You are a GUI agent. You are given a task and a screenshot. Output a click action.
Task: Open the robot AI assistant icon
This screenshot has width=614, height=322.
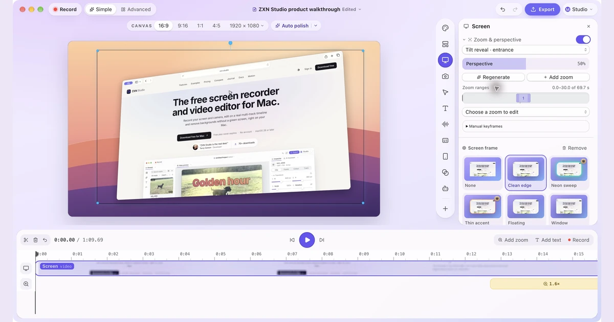445,188
